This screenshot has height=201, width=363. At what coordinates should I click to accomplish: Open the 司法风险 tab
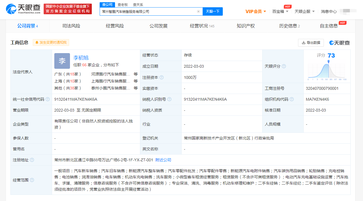point(71,26)
